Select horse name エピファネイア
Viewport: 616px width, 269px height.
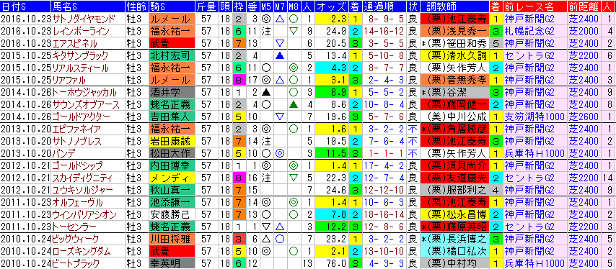77,129
